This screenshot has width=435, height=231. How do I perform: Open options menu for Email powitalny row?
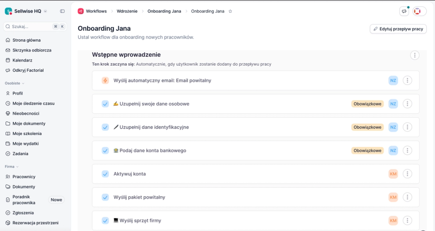(x=407, y=81)
